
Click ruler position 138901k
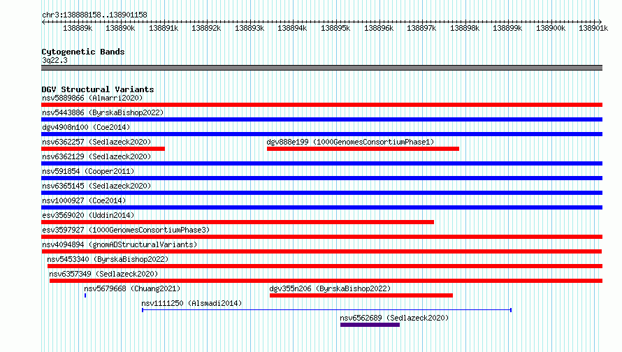(x=593, y=29)
